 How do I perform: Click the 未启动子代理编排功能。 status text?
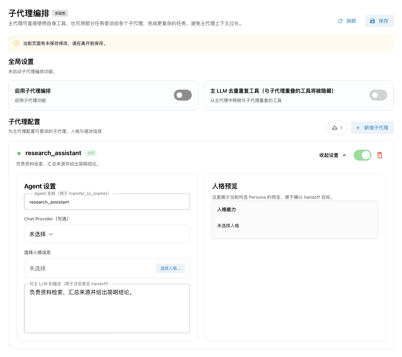pos(32,71)
